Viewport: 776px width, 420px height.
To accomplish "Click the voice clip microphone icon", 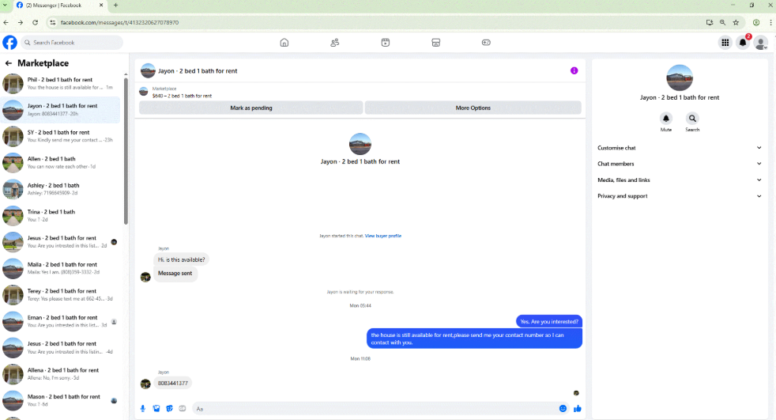I will (143, 409).
